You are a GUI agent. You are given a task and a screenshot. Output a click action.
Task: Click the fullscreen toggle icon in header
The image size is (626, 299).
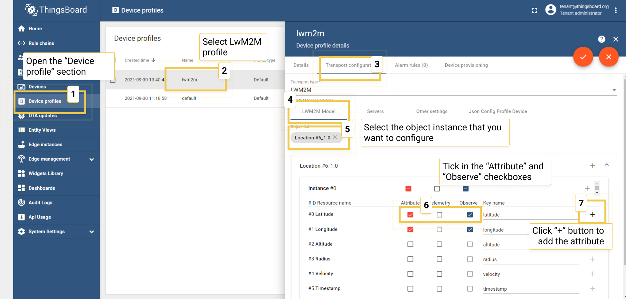534,10
